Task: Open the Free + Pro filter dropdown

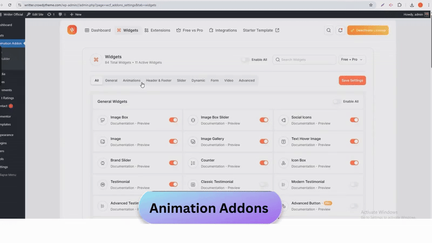Action: 352,59
